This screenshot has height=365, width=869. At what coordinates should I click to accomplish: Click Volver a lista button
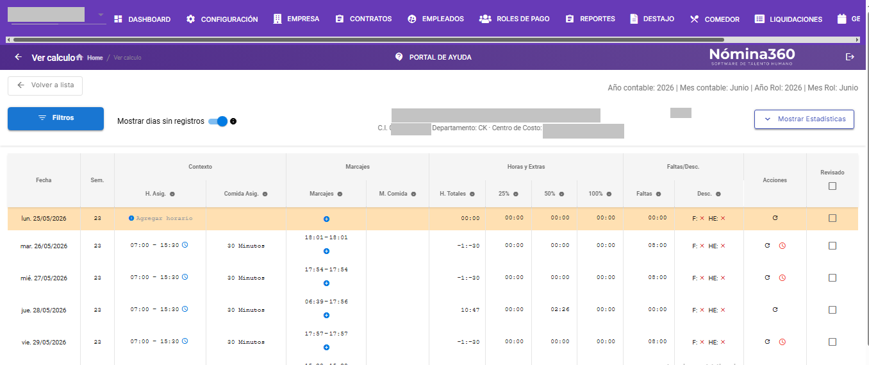tap(45, 85)
